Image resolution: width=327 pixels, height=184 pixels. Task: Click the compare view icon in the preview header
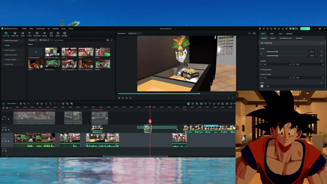(250, 33)
